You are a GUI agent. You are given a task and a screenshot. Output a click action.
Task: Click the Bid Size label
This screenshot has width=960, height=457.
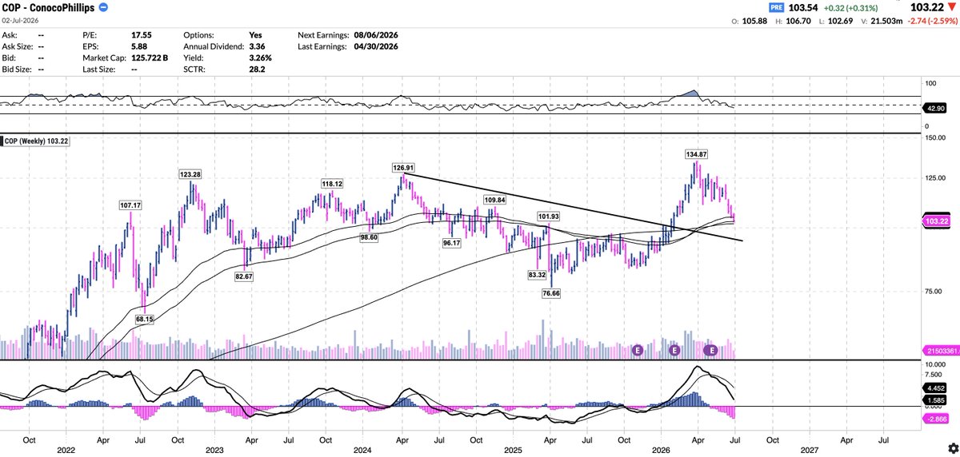click(x=18, y=69)
